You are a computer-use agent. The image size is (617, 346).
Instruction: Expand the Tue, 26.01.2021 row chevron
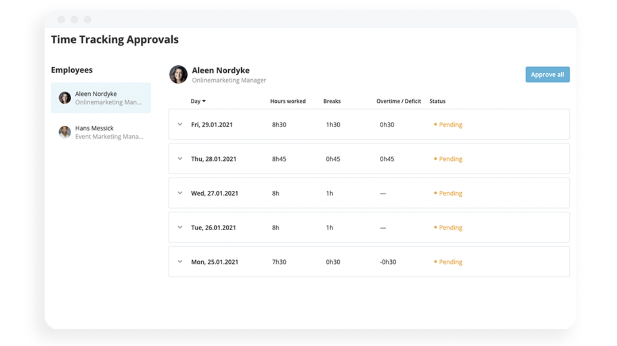pos(180,227)
